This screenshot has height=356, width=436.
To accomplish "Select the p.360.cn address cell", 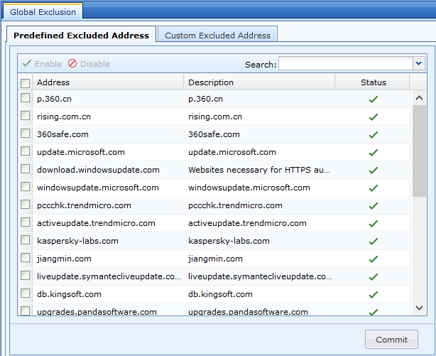I will pos(108,99).
